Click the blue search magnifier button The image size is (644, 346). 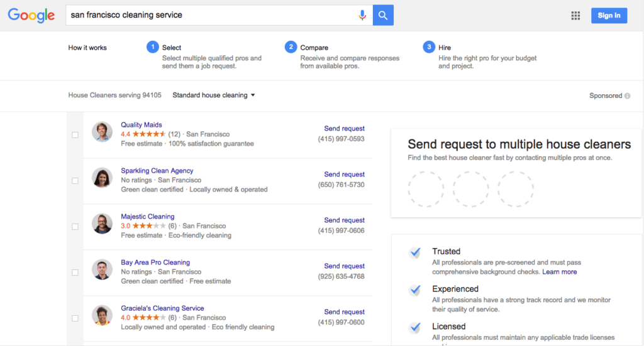[383, 15]
